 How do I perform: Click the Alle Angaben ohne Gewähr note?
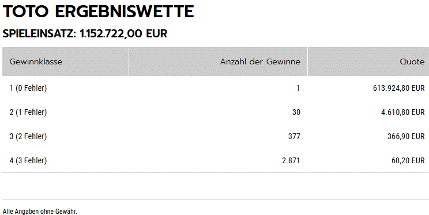point(40,212)
